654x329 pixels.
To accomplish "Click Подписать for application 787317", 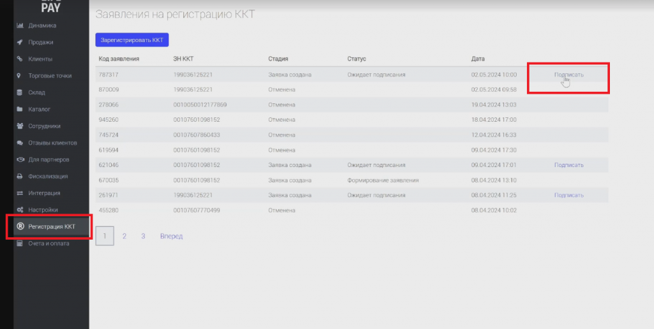I will 569,75.
